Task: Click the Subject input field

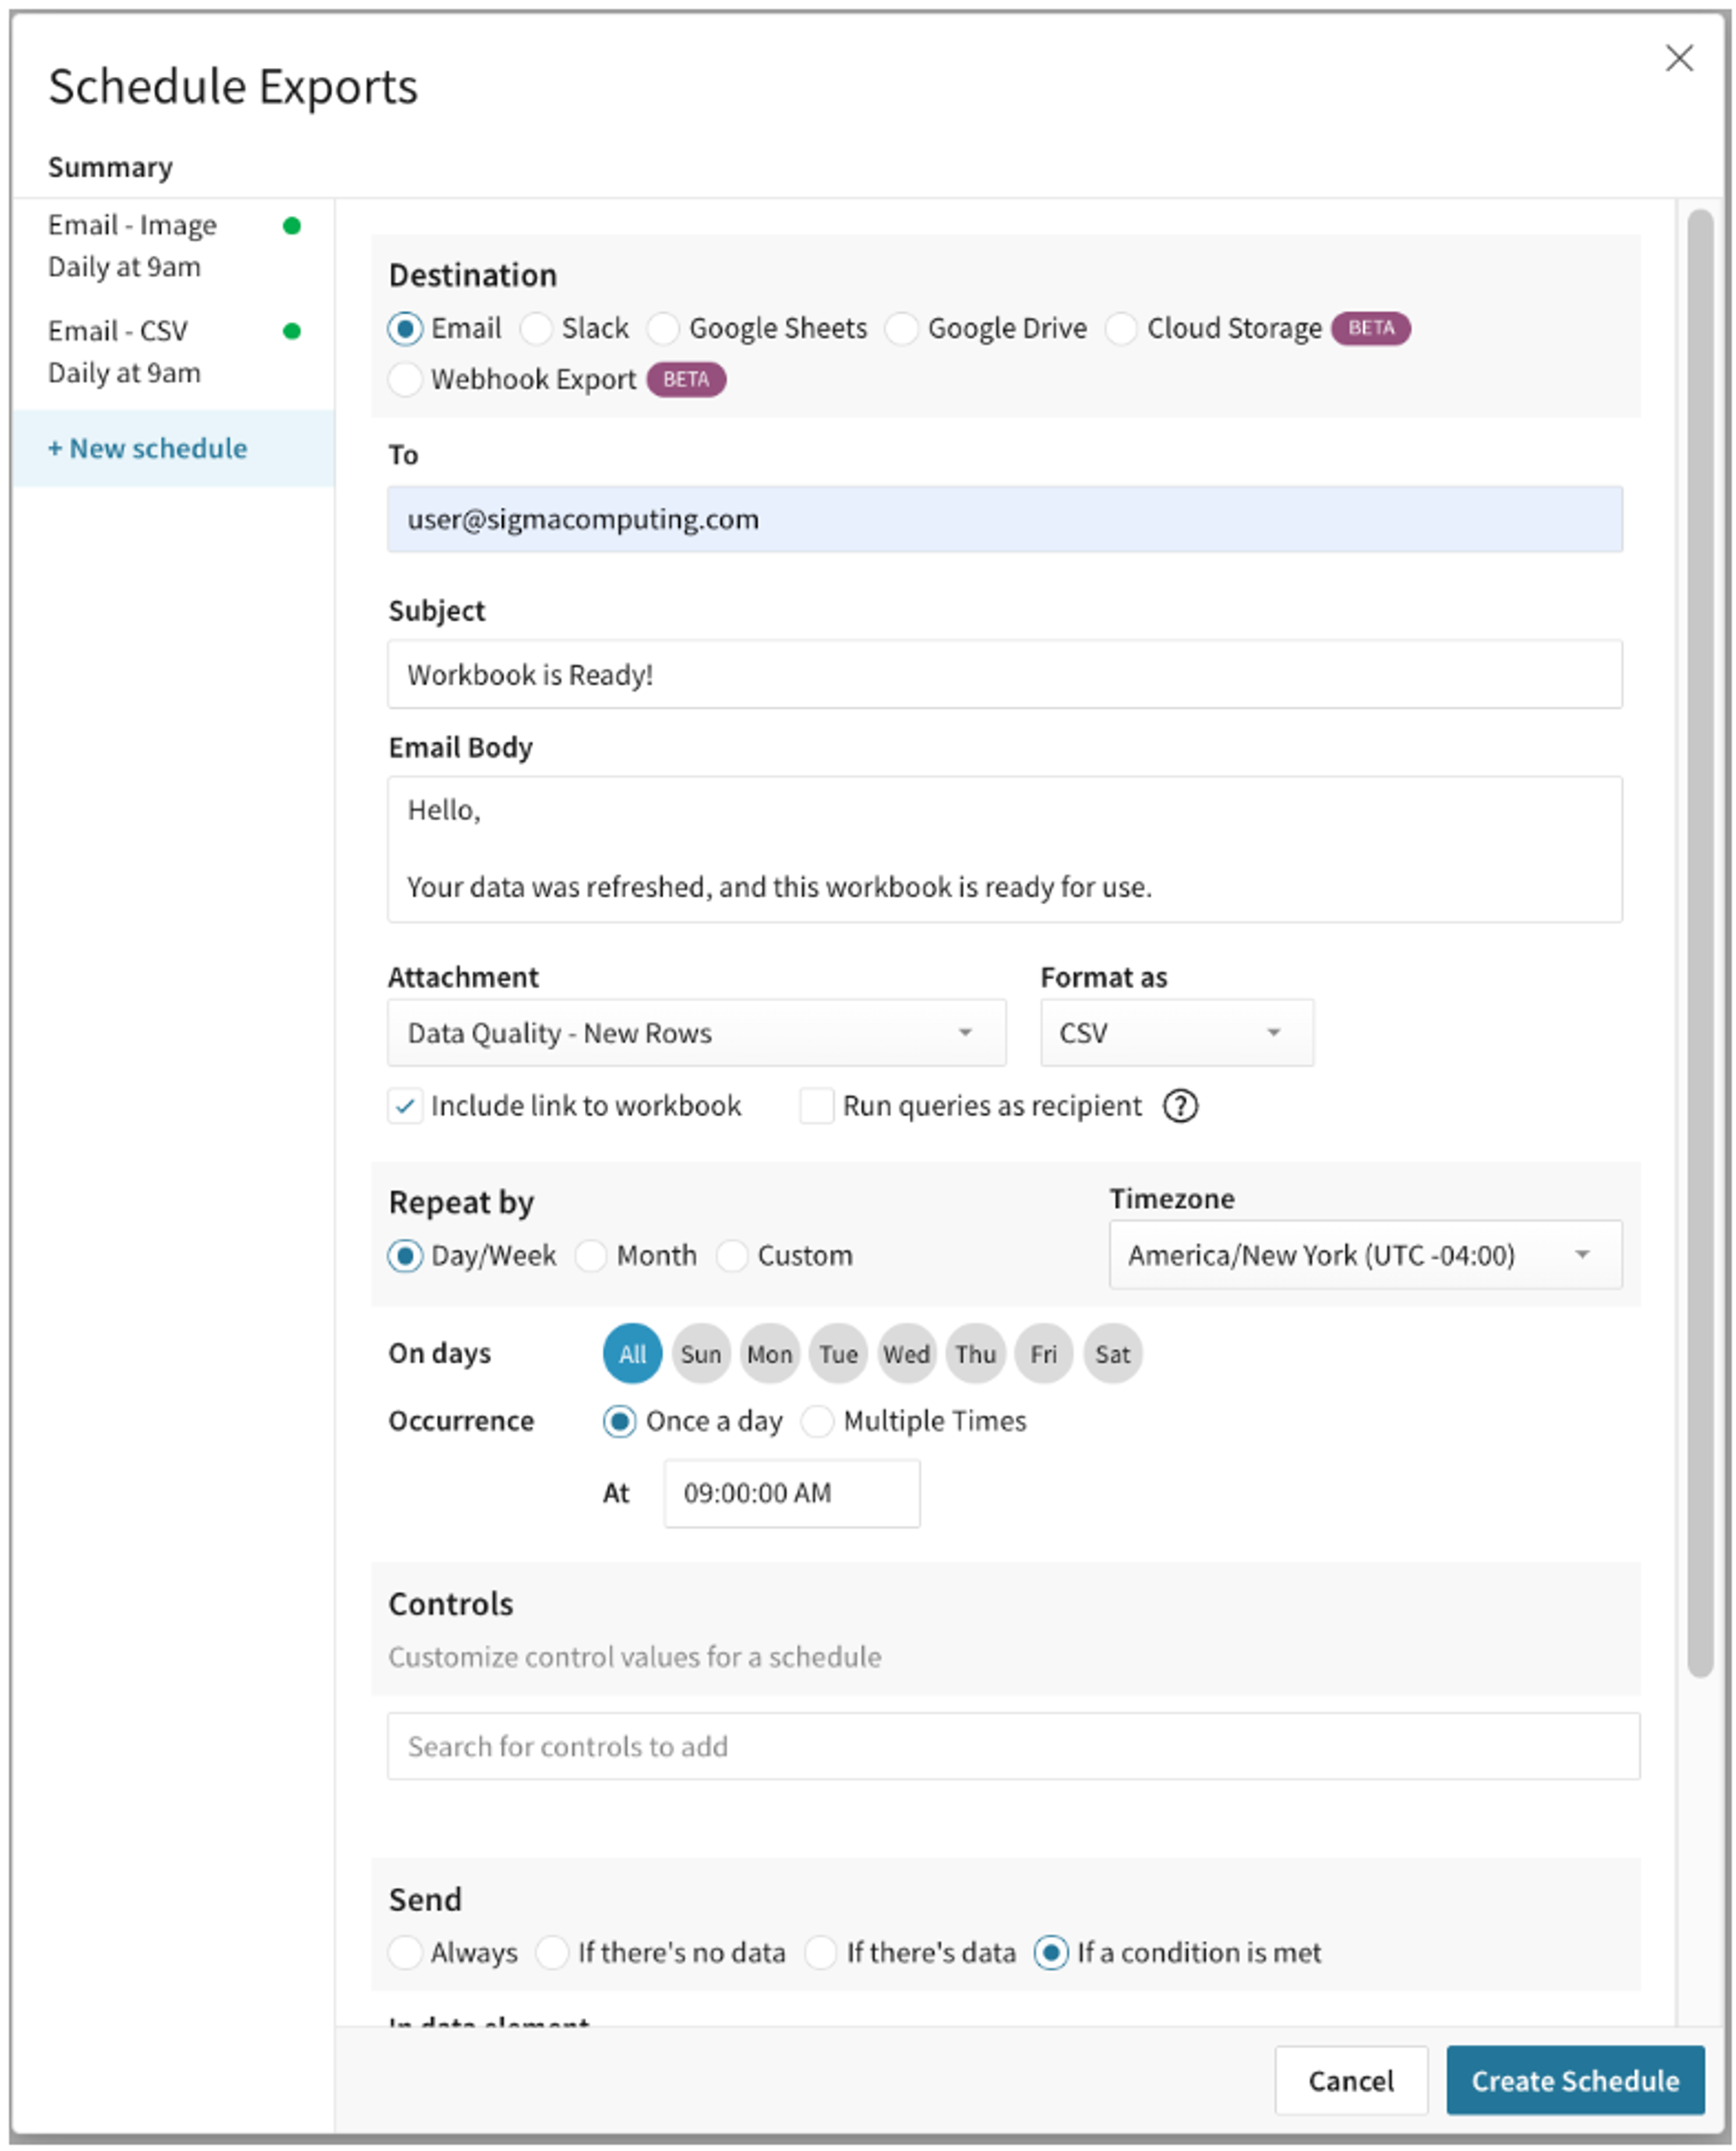Action: coord(1005,674)
